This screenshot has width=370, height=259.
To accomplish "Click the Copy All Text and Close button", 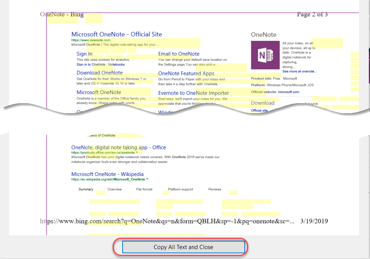I will 184,247.
